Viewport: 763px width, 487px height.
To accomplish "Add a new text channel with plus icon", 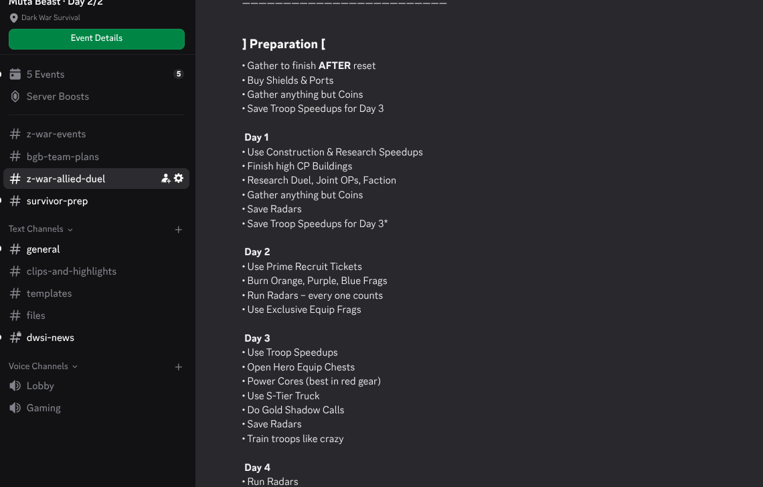I will tap(179, 230).
